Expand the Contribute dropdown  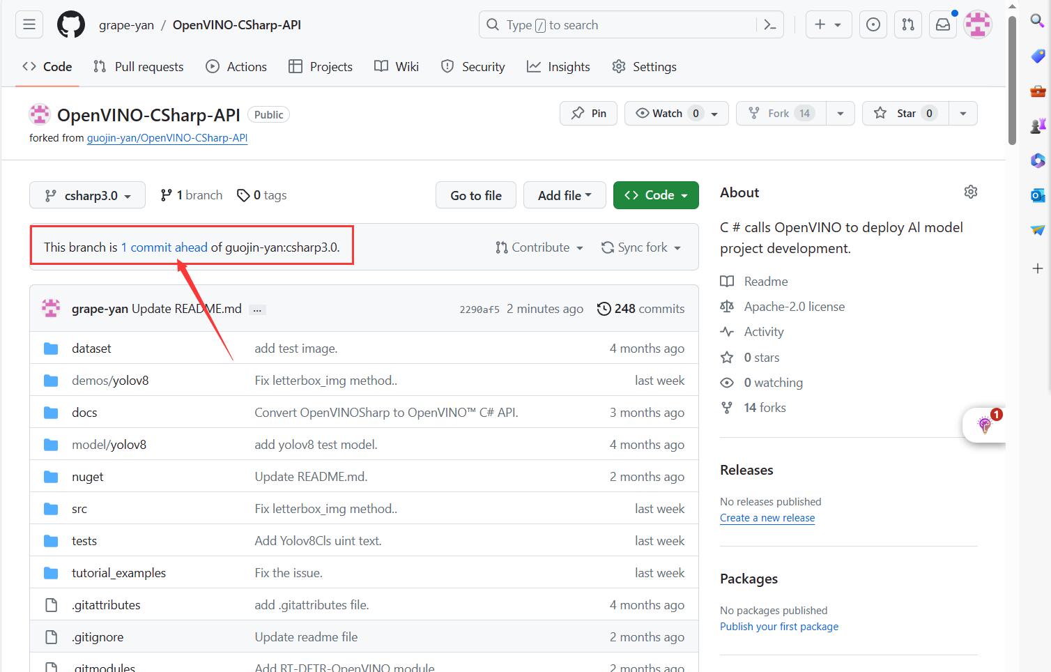[x=539, y=247]
